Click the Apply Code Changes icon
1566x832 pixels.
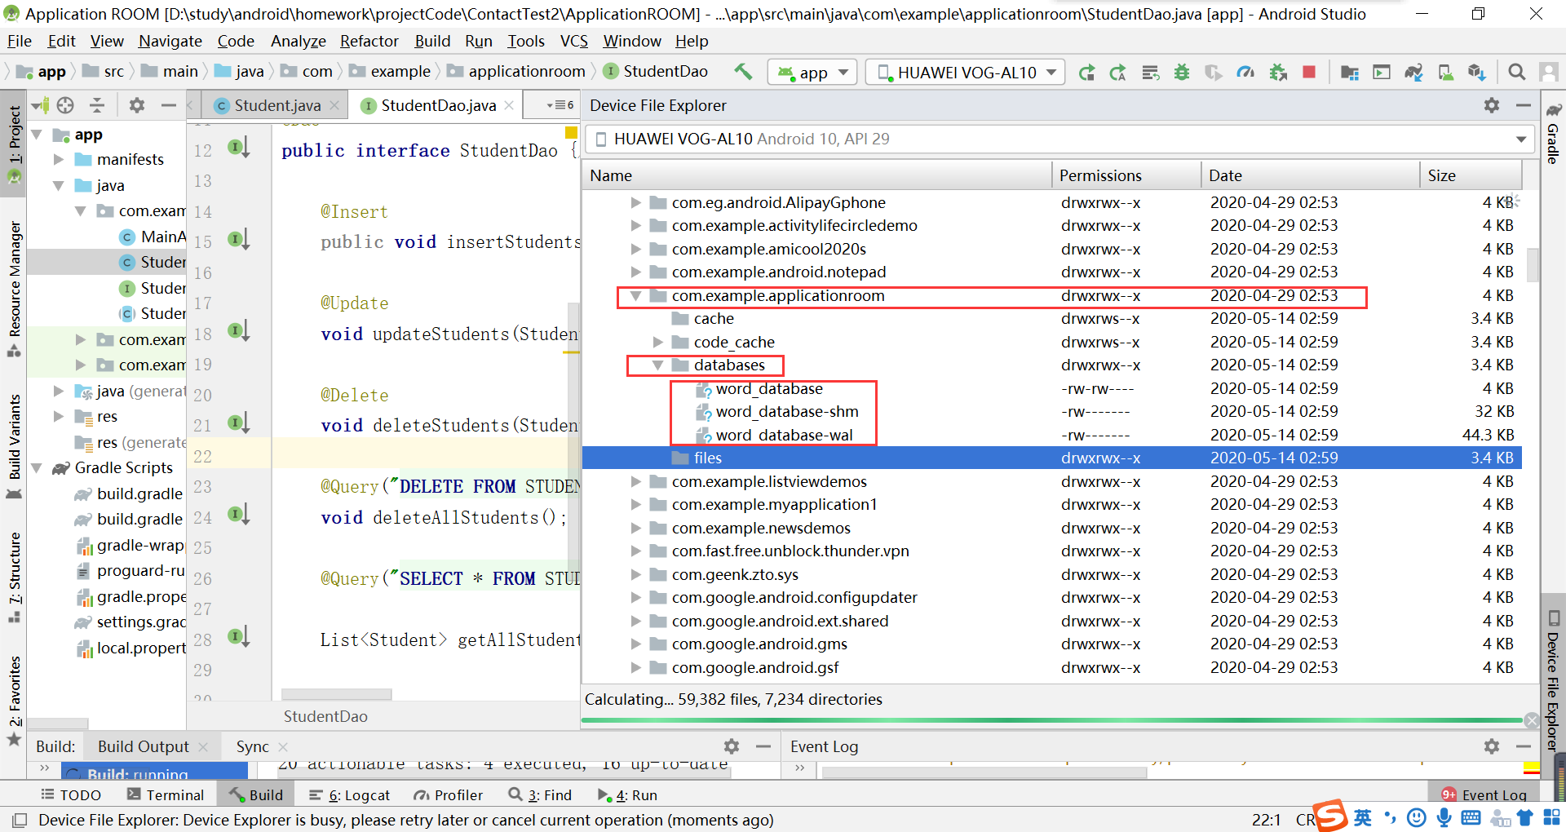pyautogui.click(x=1118, y=73)
